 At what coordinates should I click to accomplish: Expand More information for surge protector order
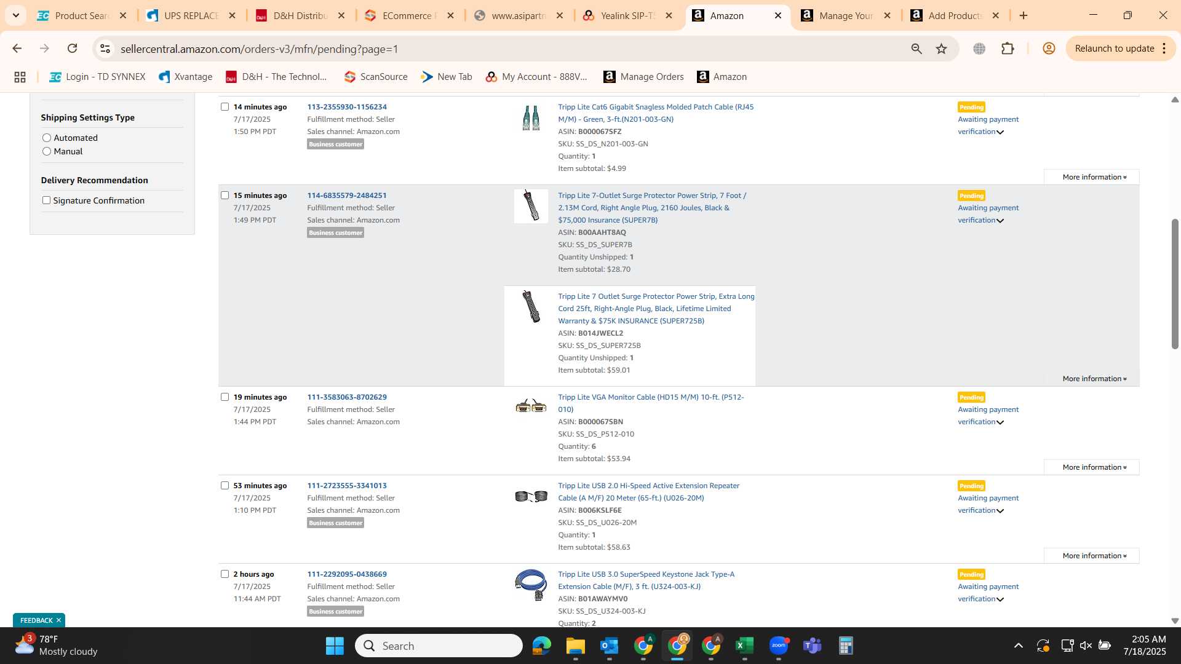tap(1092, 379)
